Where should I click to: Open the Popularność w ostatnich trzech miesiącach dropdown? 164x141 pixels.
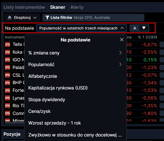(81, 28)
